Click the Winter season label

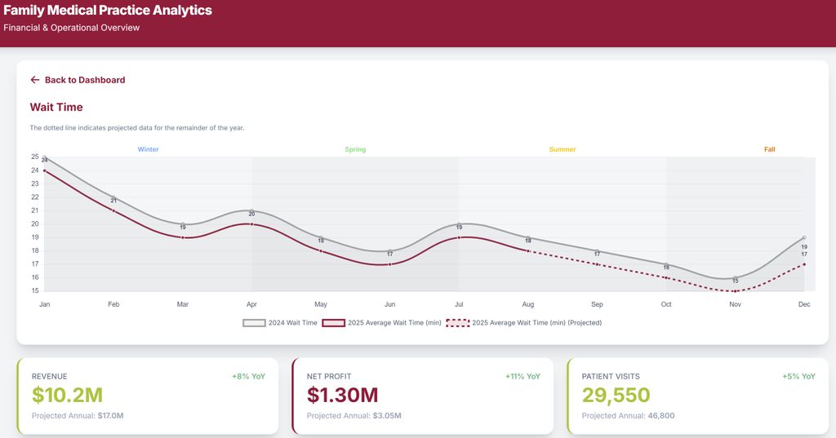(148, 149)
